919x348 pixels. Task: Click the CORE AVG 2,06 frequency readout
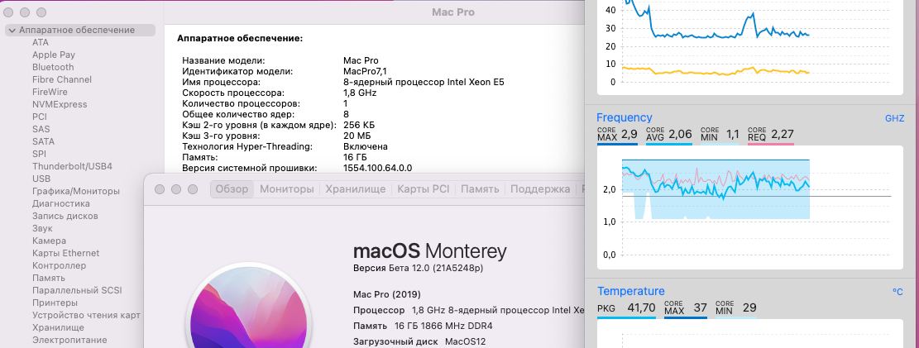(668, 135)
